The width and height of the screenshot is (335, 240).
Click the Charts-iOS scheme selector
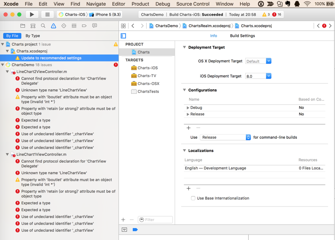tap(72, 14)
